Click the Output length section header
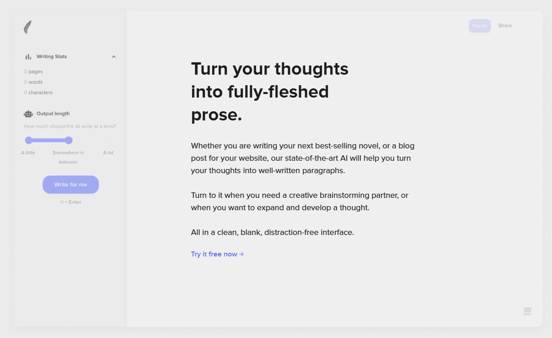 point(53,114)
